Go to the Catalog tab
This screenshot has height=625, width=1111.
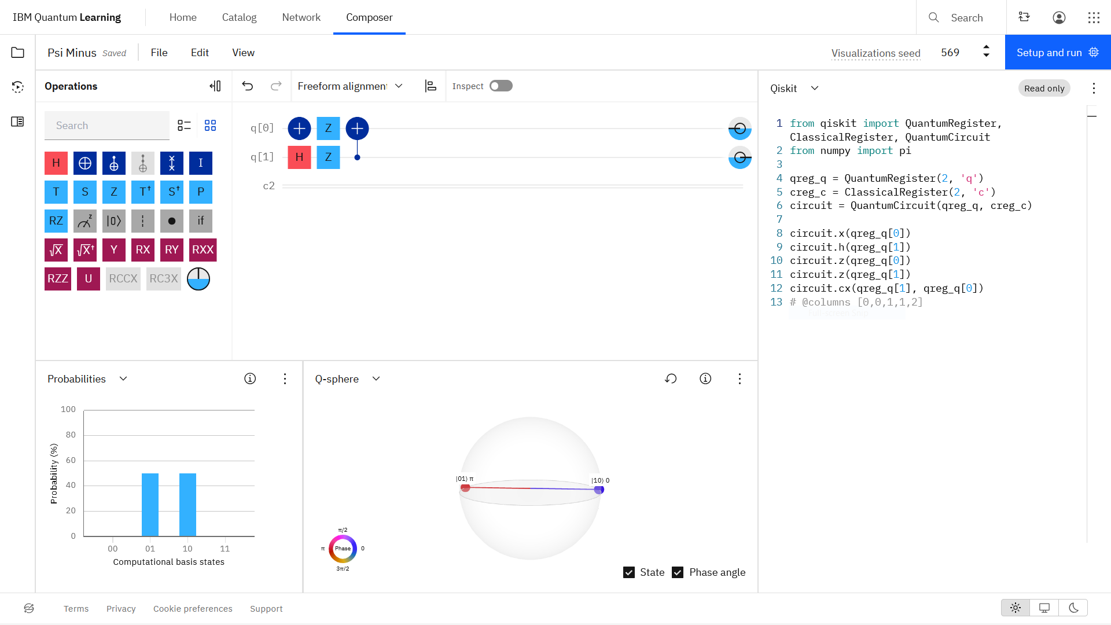(x=239, y=17)
